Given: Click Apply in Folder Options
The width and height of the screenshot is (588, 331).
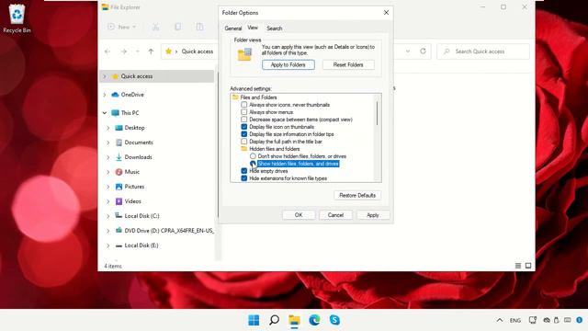Looking at the screenshot, I should (x=373, y=215).
